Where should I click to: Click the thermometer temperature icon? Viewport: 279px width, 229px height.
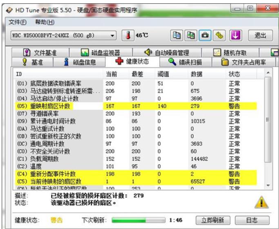128,35
